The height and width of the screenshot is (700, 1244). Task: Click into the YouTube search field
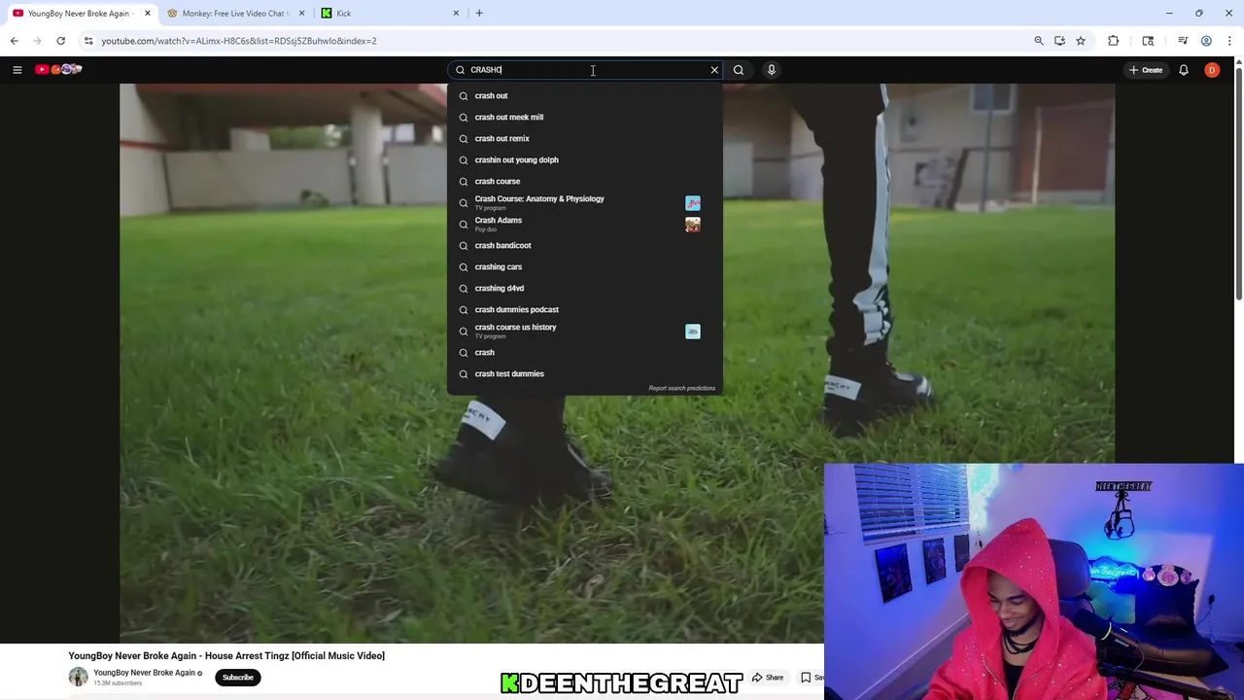pyautogui.click(x=583, y=70)
